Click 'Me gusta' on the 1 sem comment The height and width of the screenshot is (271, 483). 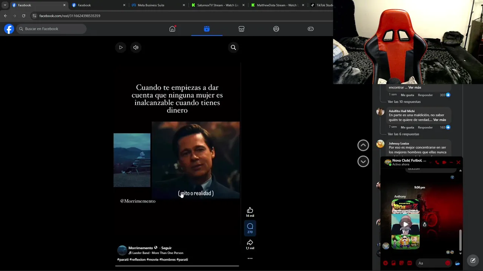click(407, 95)
